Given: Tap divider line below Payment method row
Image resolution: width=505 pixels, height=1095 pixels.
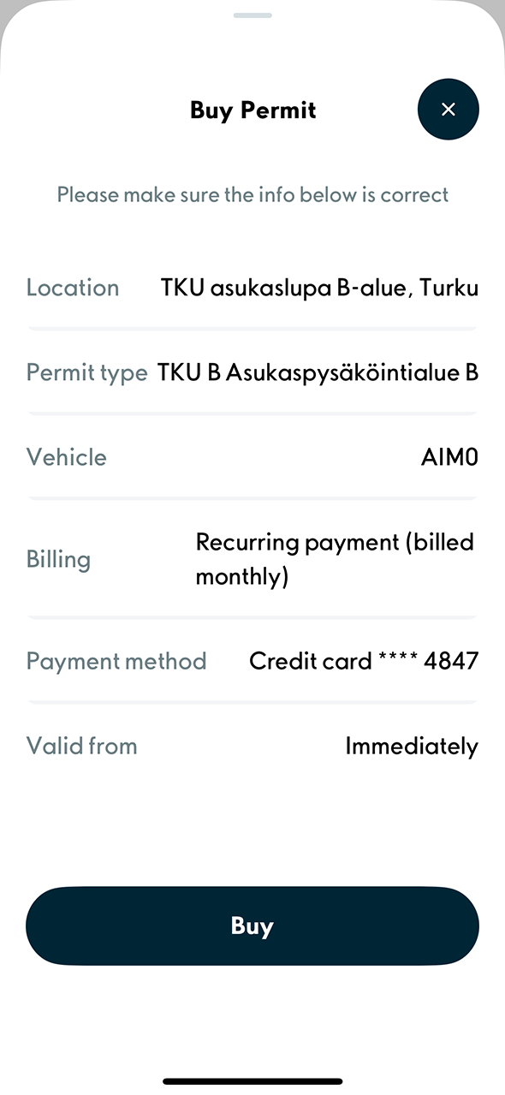Looking at the screenshot, I should [253, 702].
